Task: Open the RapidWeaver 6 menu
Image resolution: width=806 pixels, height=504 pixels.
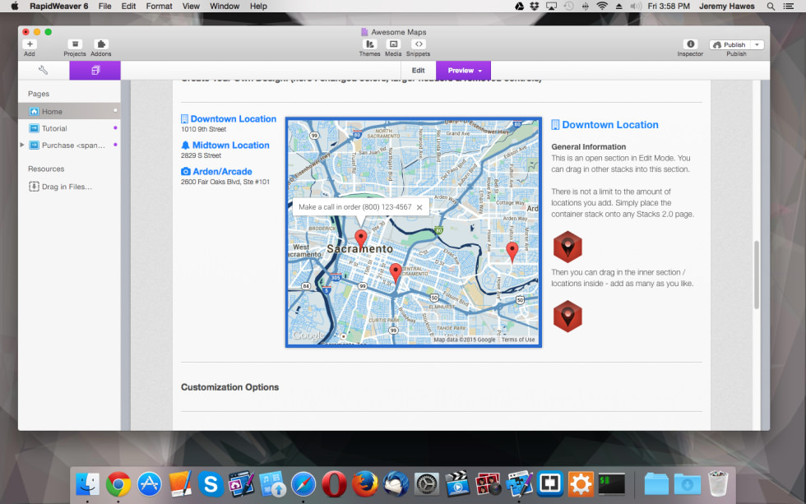Action: pos(58,6)
